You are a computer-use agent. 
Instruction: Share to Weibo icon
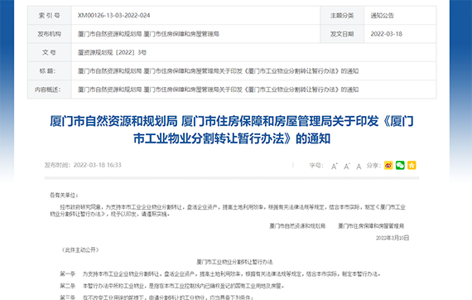pyautogui.click(x=388, y=166)
